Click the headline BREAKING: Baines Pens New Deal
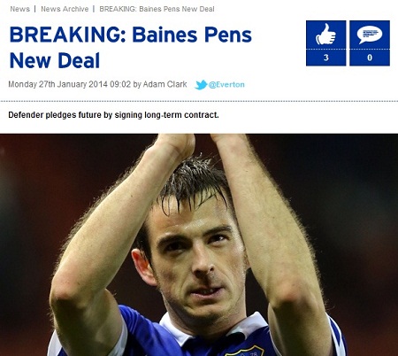 (131, 48)
